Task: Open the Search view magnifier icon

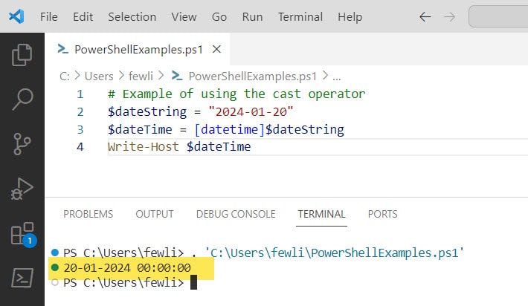Action: pyautogui.click(x=22, y=100)
